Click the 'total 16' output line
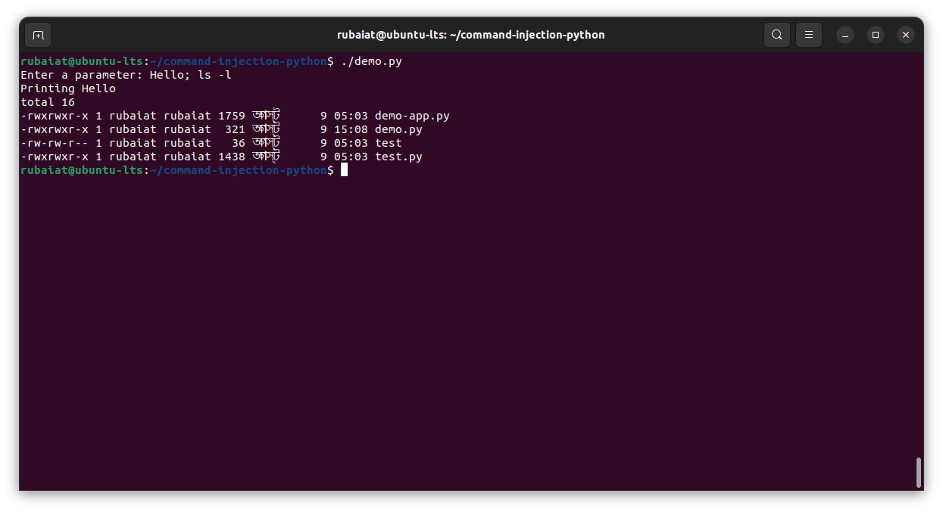The image size is (943, 512). pos(48,102)
